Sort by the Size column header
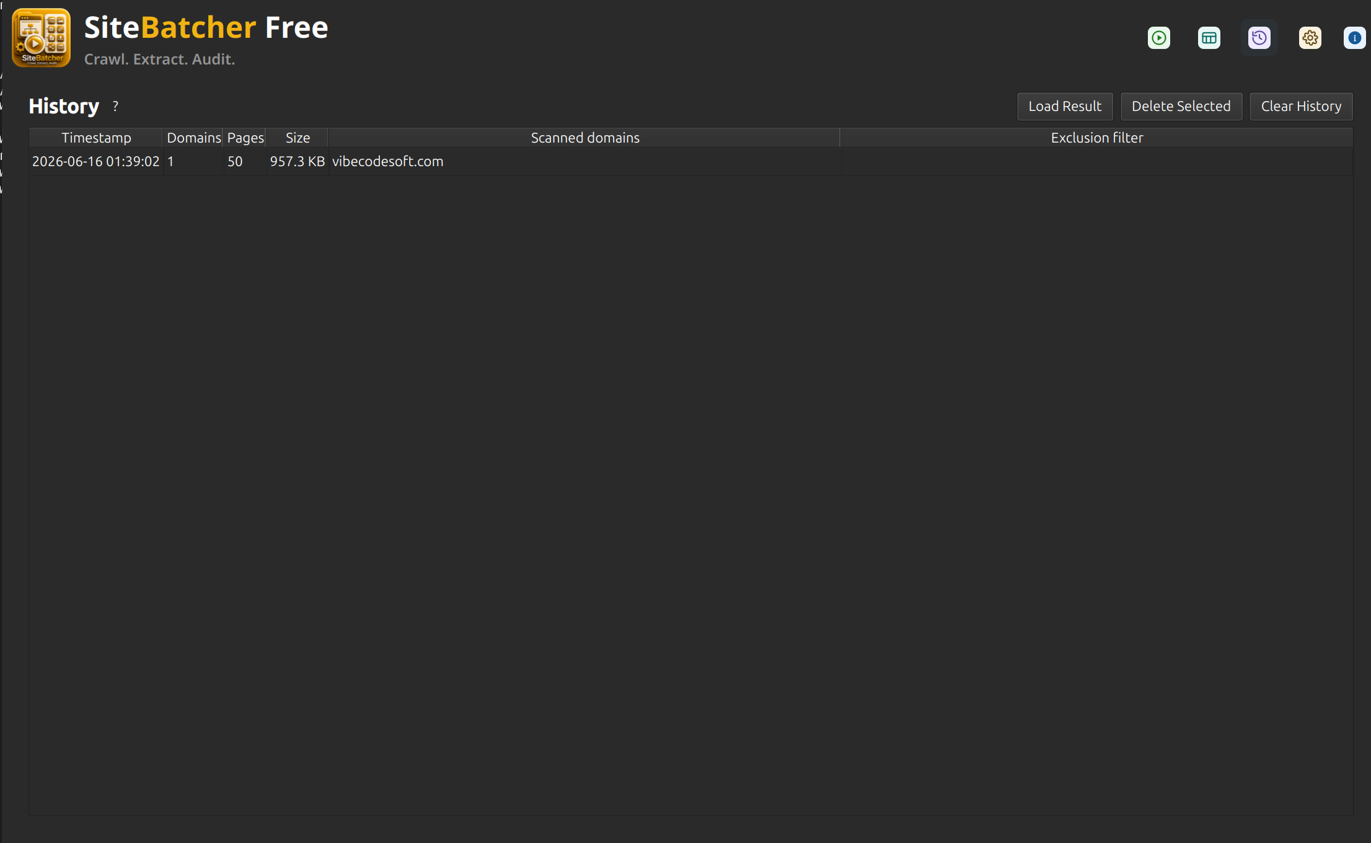This screenshot has height=843, width=1371. 298,138
